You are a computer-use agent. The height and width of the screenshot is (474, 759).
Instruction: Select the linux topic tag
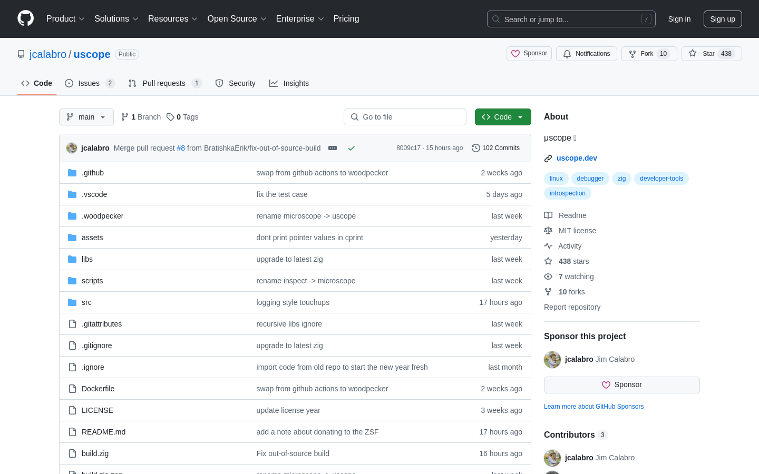point(556,179)
